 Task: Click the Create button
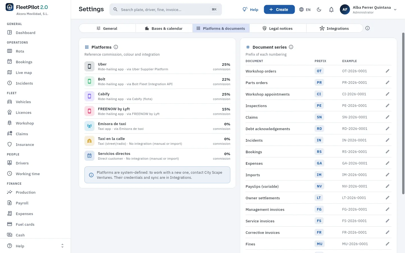[x=279, y=10]
